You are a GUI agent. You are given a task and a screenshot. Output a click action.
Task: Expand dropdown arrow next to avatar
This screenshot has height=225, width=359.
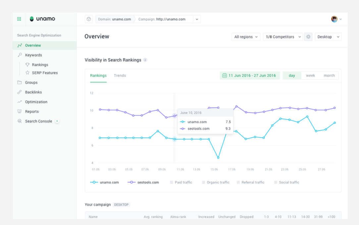[340, 19]
